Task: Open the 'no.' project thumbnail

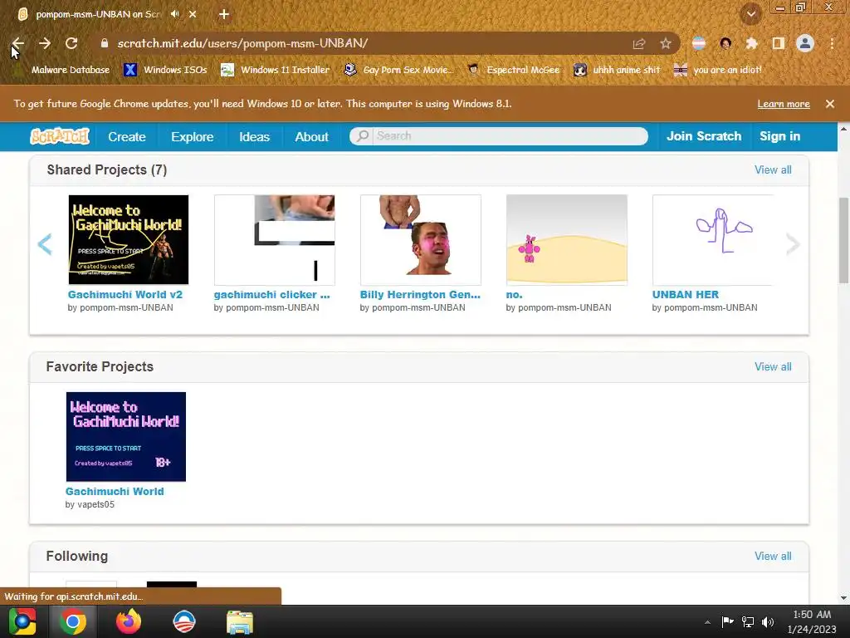Action: pos(566,240)
